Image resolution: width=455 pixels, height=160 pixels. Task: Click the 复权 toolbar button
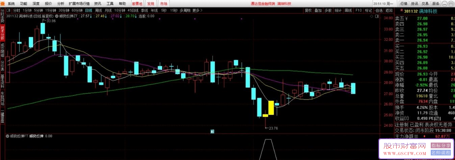click(x=308, y=10)
